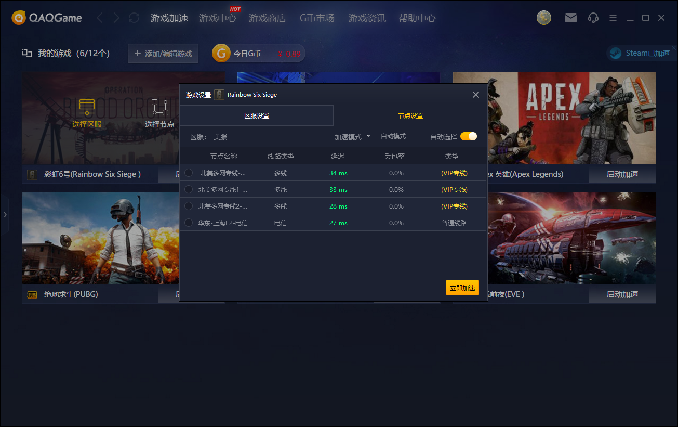Screen dimensions: 678x427
Task: Click the QAQGame logo
Action: coord(47,18)
